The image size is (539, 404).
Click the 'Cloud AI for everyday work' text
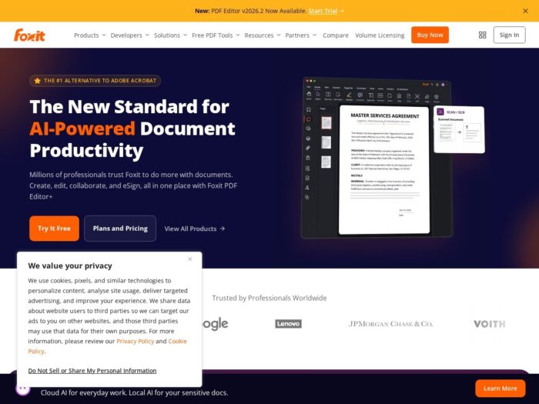134,392
